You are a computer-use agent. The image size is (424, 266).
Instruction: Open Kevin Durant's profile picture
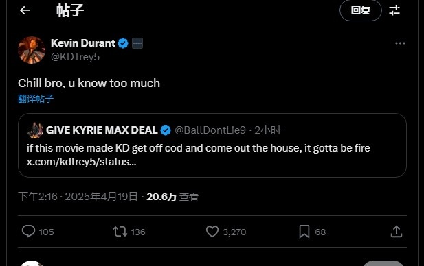pos(32,50)
